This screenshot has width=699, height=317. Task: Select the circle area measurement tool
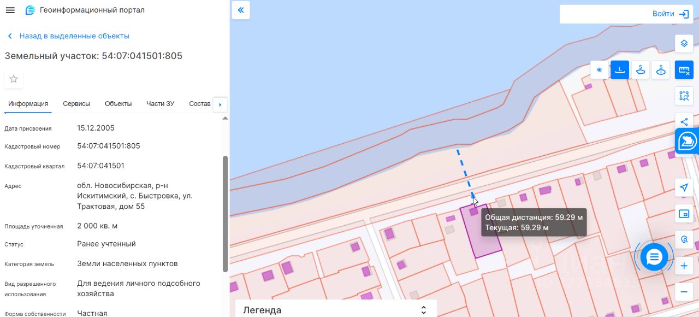coord(661,70)
